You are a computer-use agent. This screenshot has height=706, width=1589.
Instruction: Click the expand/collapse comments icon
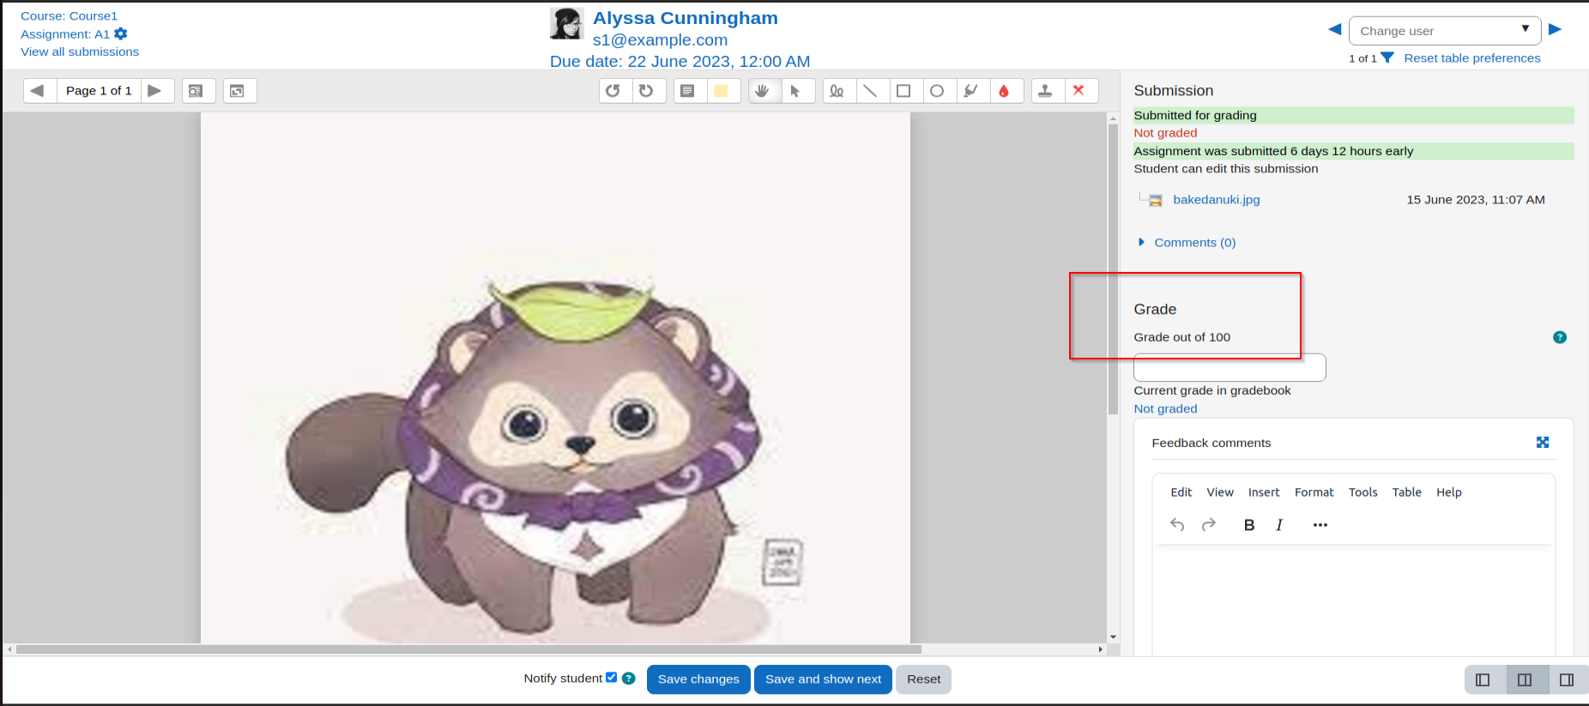pyautogui.click(x=239, y=91)
